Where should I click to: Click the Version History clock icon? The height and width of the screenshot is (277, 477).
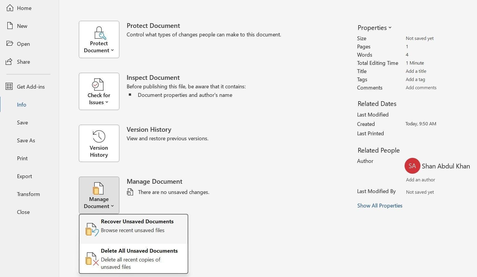coord(99,136)
